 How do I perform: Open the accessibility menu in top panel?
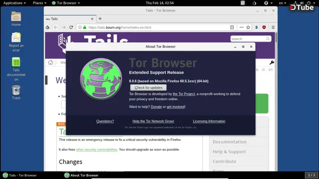(268, 3)
